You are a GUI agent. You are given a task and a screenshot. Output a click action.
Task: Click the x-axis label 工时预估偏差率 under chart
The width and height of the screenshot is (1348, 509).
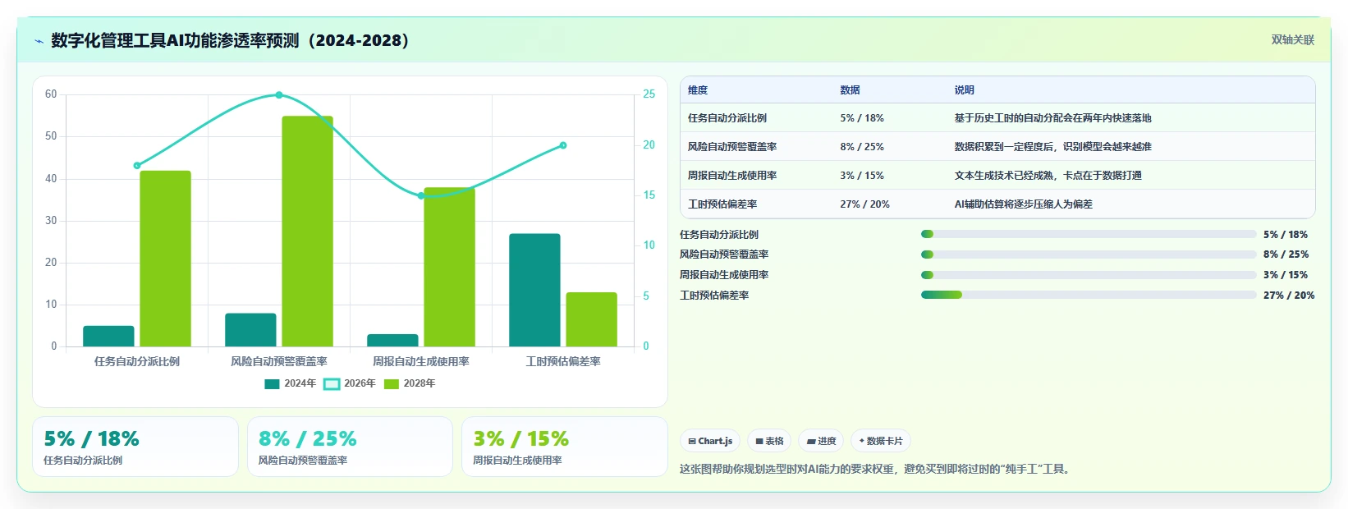click(563, 361)
